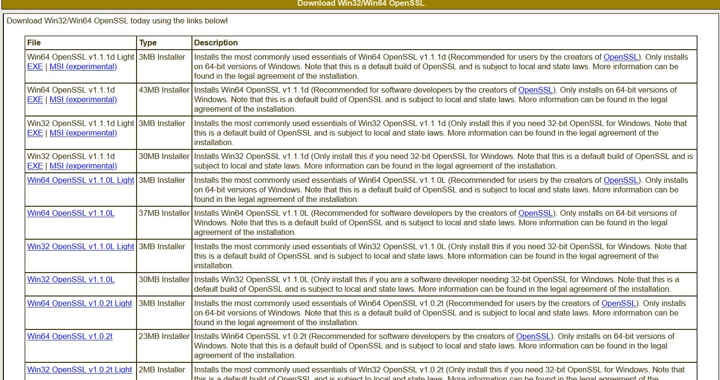Click 3MB Installer cell for Win32 OpenSSL v1.1.0L Light
The image size is (720, 380).
(x=164, y=256)
